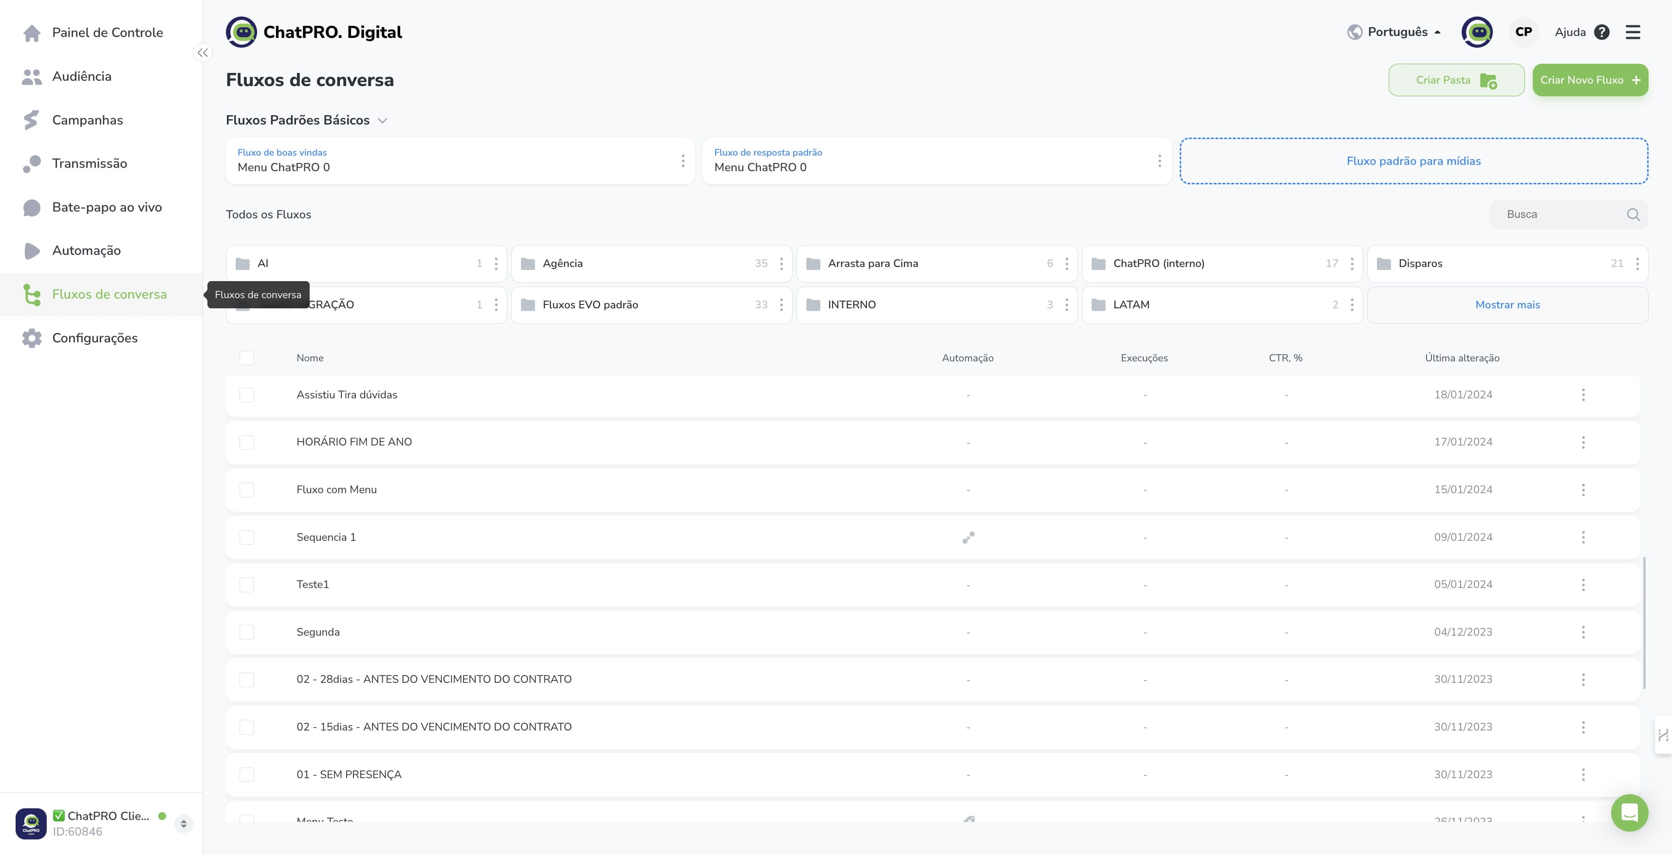Click the Fluxos de conversa flow icon
The width and height of the screenshot is (1672, 855).
[31, 294]
